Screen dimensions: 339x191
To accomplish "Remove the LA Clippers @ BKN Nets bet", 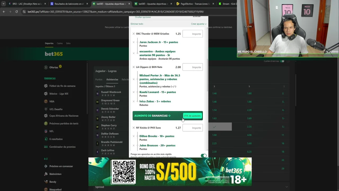I will click(133, 67).
